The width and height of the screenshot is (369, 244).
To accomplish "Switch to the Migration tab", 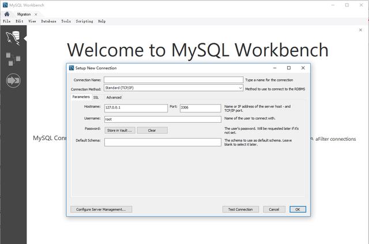I will coord(24,14).
